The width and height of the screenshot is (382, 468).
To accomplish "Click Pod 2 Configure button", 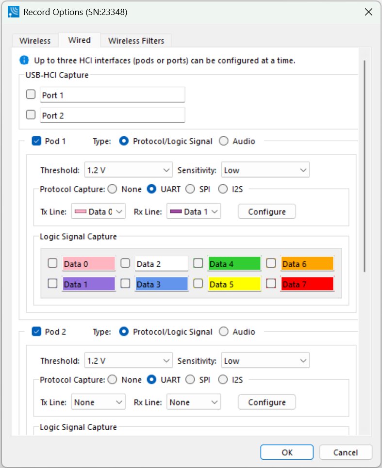I will 266,402.
